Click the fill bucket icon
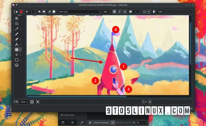Viewport: 206px width, 126px height. [x=39, y=12]
